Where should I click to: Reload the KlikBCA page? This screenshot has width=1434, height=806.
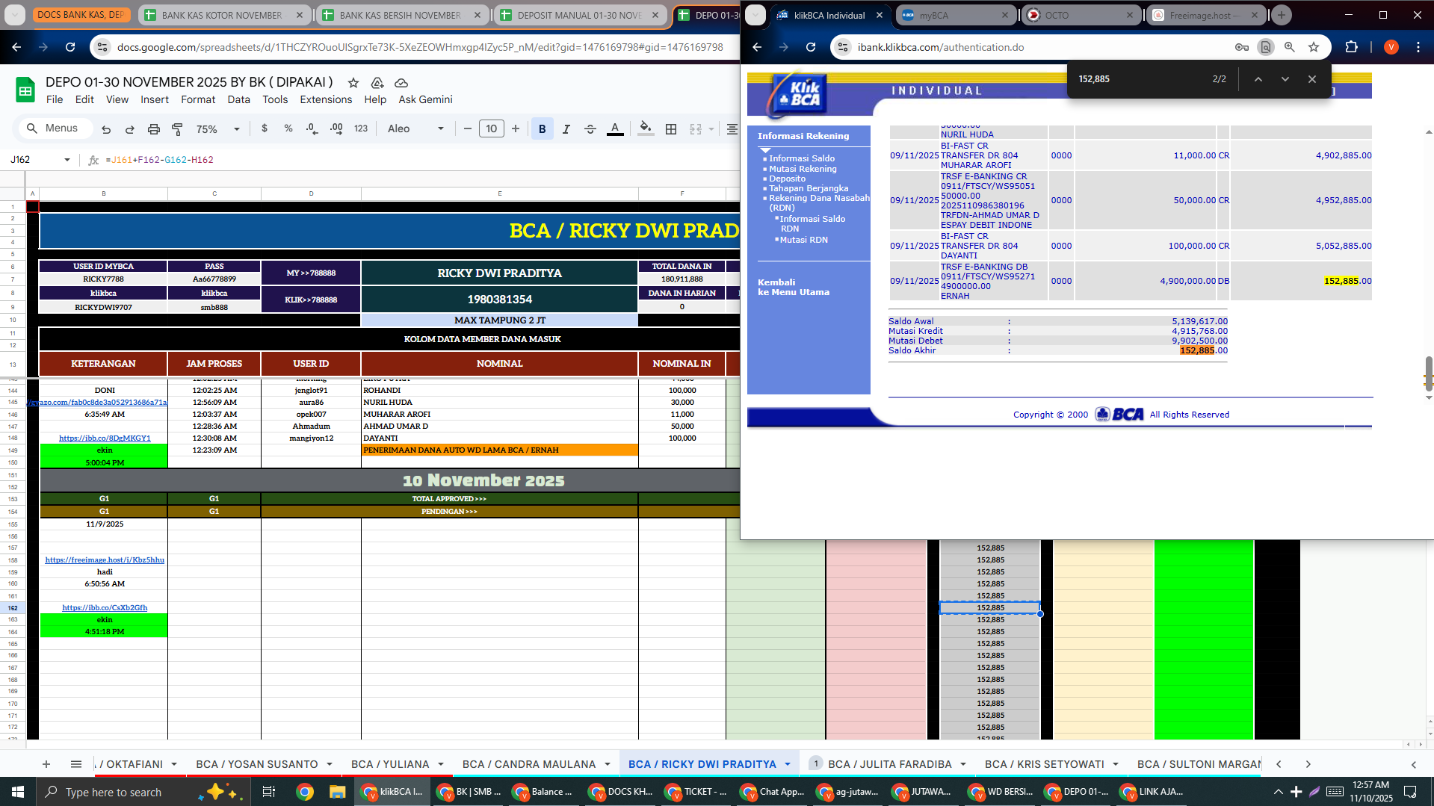click(x=811, y=47)
